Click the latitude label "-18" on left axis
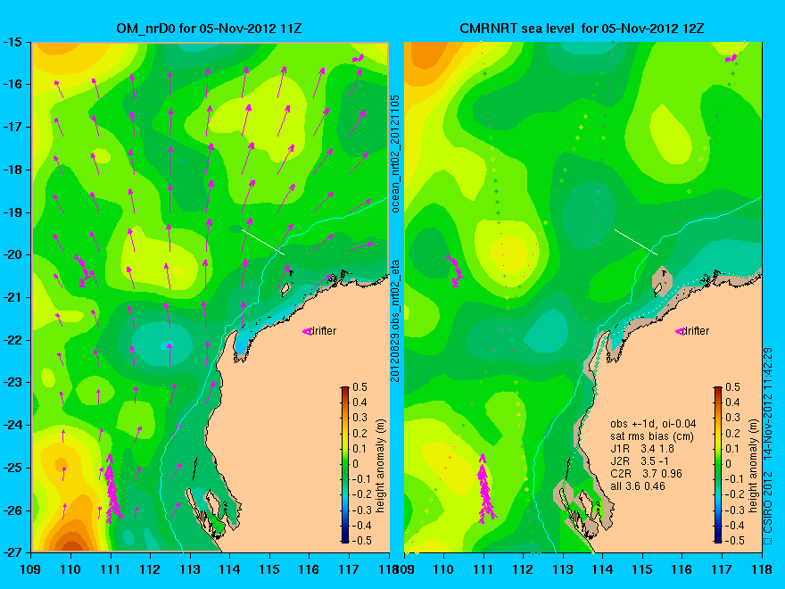The height and width of the screenshot is (589, 785). click(x=12, y=170)
